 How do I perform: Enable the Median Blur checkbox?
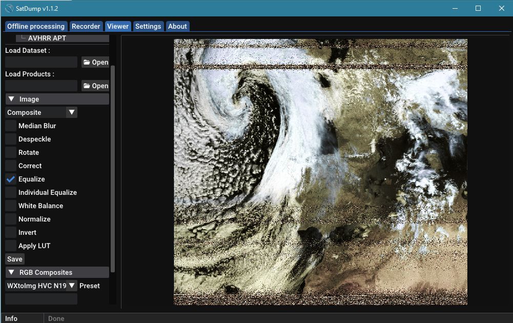tap(11, 126)
